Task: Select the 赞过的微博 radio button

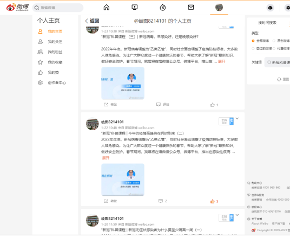Action: point(253,49)
